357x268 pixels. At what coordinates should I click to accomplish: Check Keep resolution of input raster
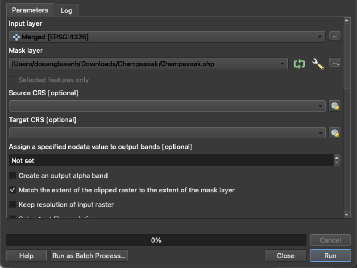[x=12, y=205]
